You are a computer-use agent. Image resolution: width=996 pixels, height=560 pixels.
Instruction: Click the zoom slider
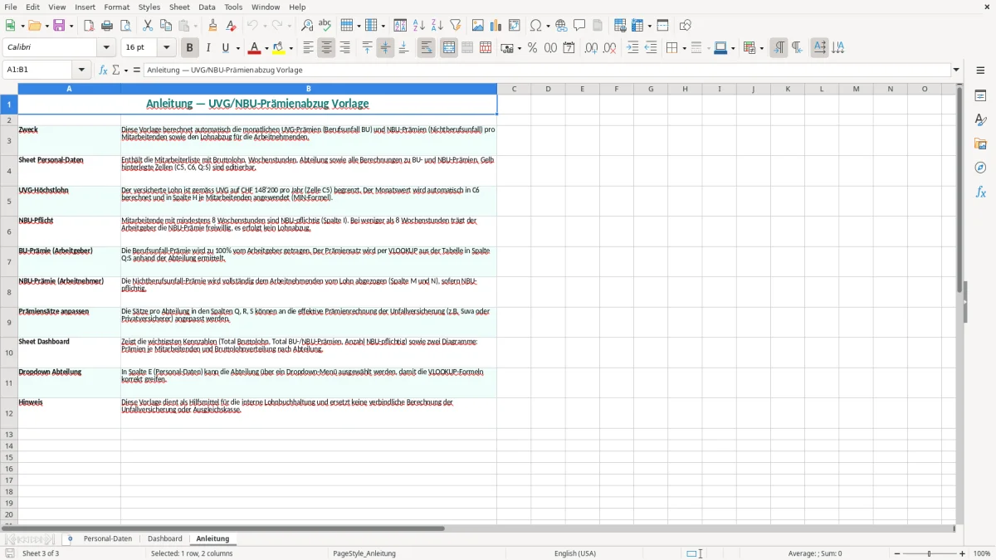tap(930, 553)
